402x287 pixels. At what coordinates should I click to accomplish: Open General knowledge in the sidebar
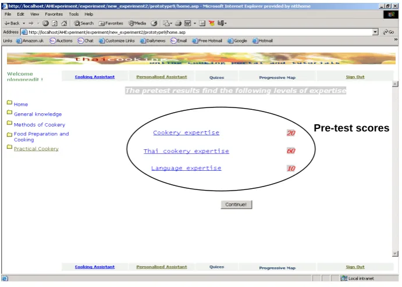(x=38, y=114)
